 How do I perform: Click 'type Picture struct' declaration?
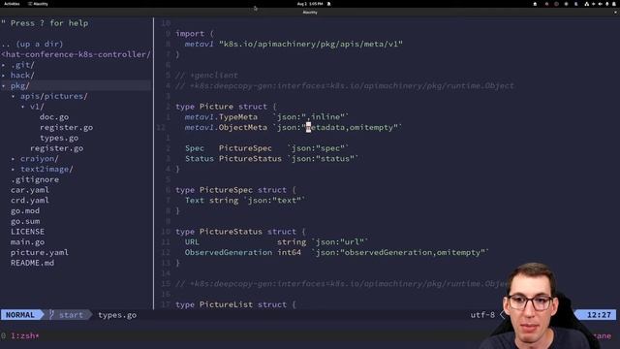226,107
